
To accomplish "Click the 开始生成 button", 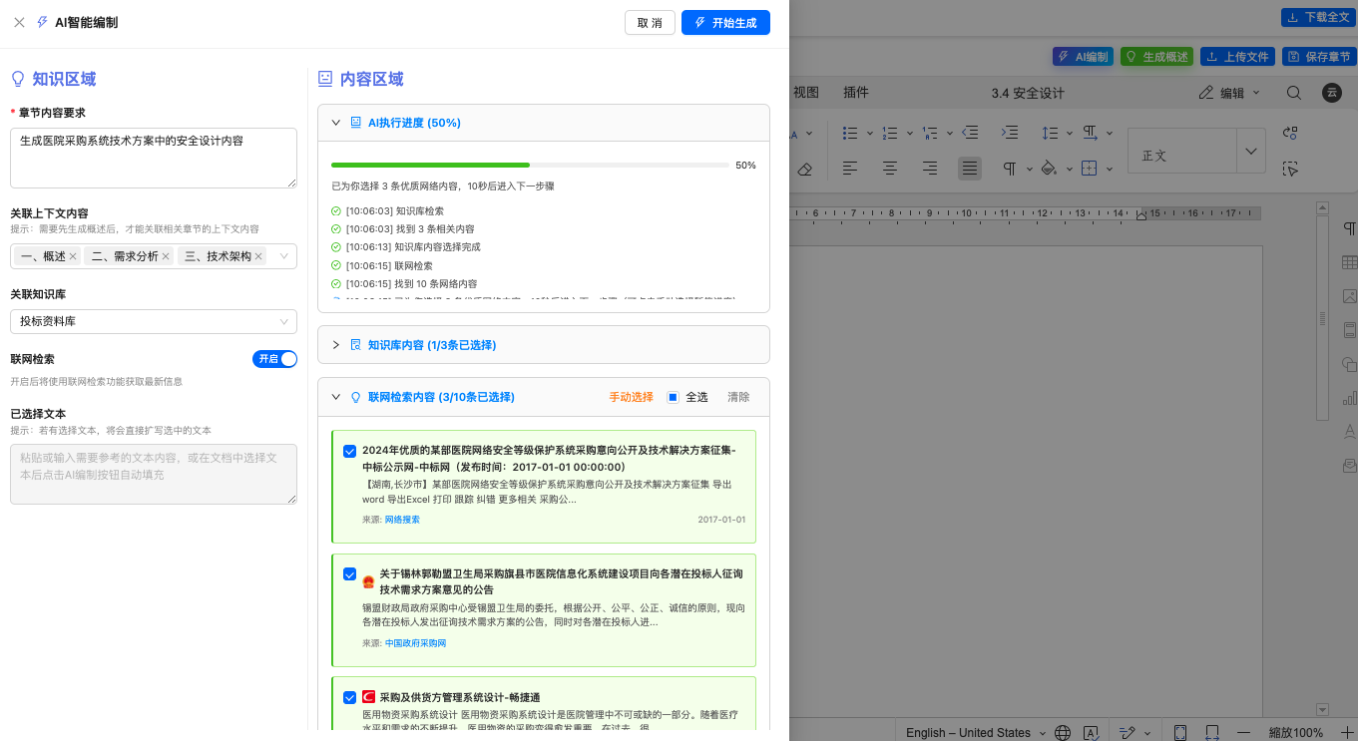I will coord(725,22).
